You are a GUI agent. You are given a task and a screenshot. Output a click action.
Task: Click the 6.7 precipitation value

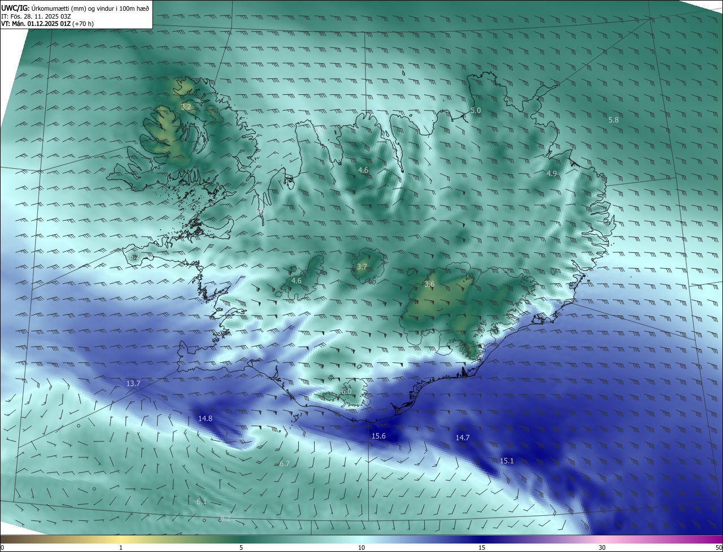[284, 463]
